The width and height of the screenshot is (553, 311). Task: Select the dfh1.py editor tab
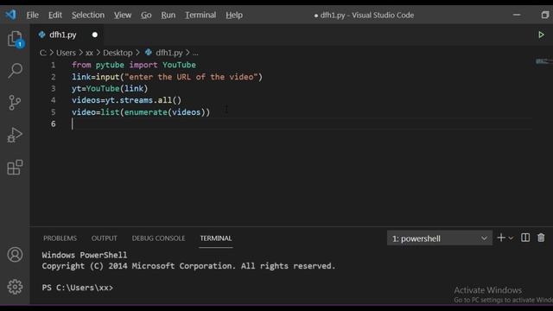click(x=63, y=35)
